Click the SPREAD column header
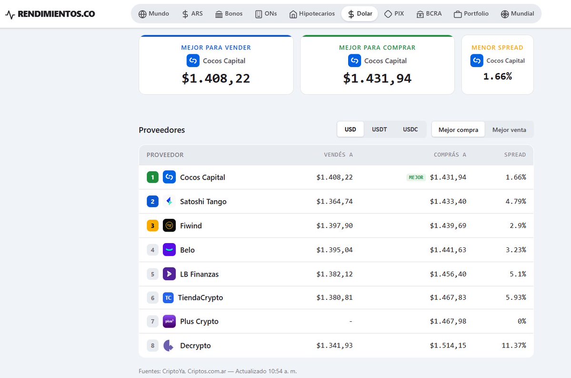The height and width of the screenshot is (378, 571). pos(515,155)
